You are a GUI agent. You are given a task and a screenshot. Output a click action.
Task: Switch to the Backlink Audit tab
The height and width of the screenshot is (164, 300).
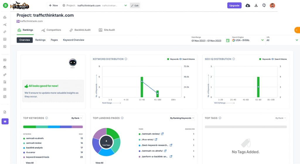(x=80, y=30)
